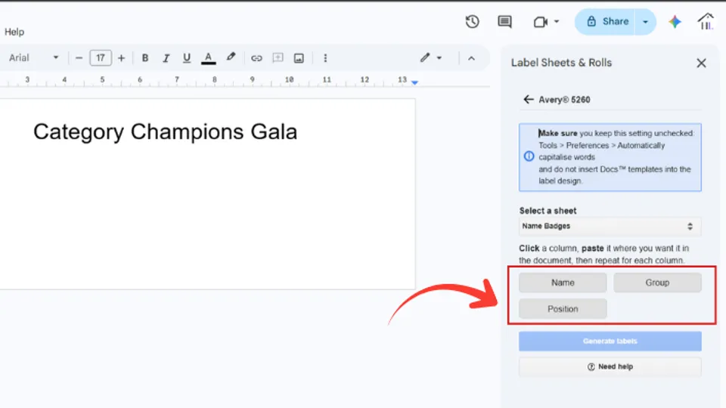Image resolution: width=726 pixels, height=408 pixels.
Task: Open highlight color pen tool
Action: point(231,57)
